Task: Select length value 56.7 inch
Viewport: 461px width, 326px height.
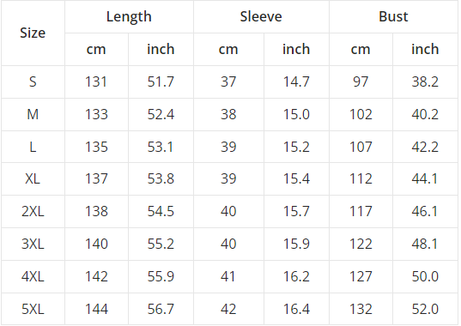Action: point(161,309)
